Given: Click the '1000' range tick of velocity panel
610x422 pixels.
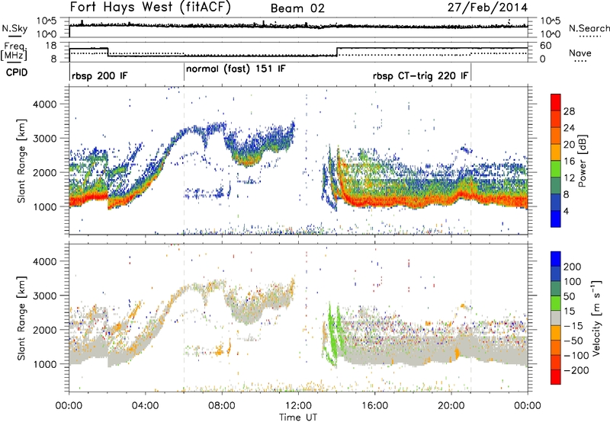Looking at the screenshot, I should (45, 363).
